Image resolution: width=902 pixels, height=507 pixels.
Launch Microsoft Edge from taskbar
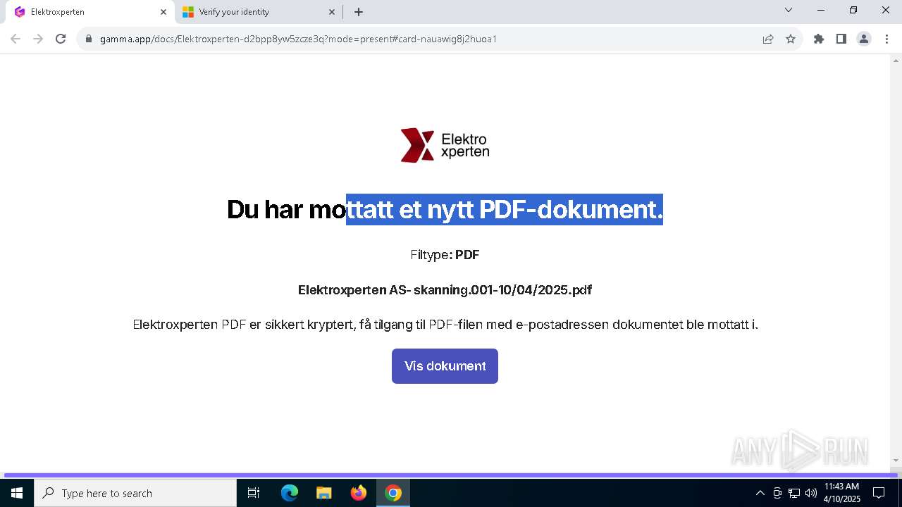[290, 493]
